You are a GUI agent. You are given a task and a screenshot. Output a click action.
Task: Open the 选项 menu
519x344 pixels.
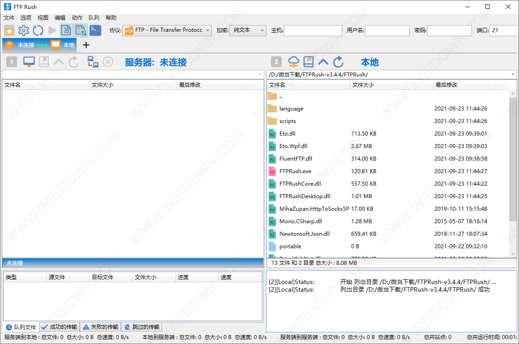click(26, 17)
